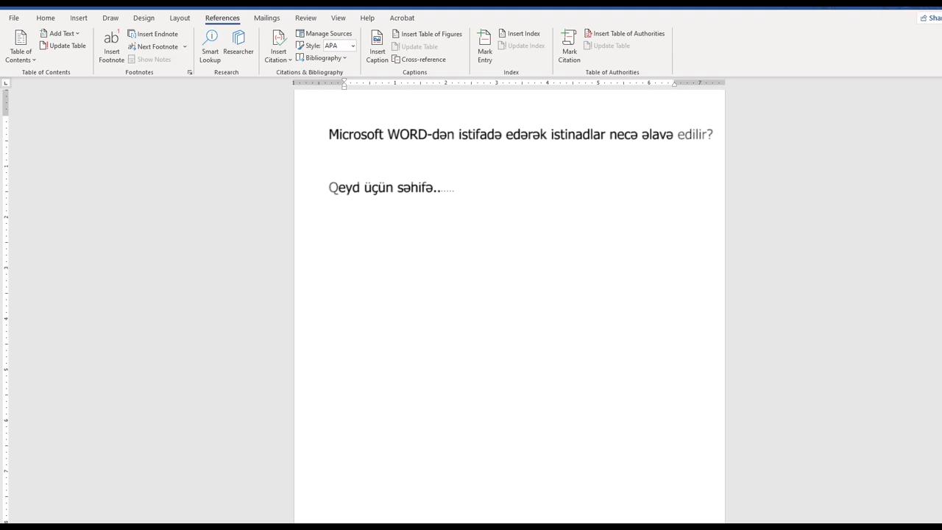This screenshot has width=942, height=530.
Task: Click the heading text starting 'Microsoft WORD-dən'
Action: (x=520, y=134)
